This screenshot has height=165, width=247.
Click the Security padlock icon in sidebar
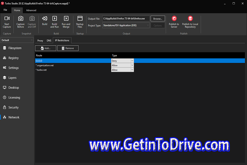coord(4,107)
